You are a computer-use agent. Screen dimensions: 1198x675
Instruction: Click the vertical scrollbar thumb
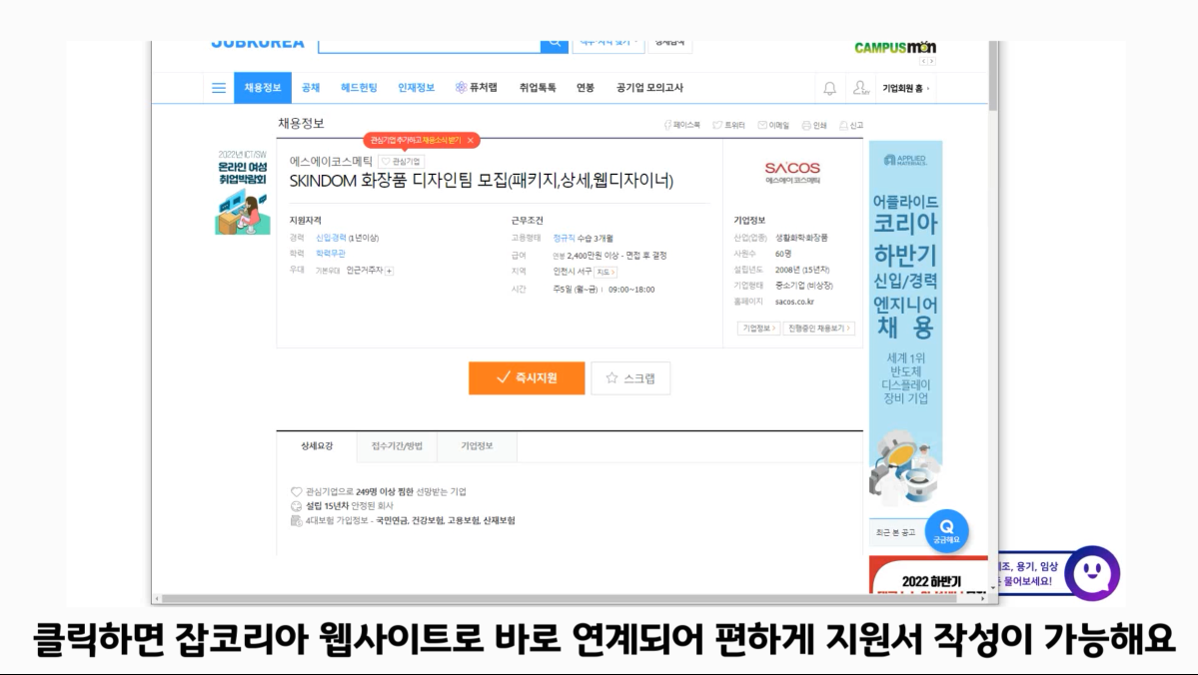pyautogui.click(x=992, y=76)
